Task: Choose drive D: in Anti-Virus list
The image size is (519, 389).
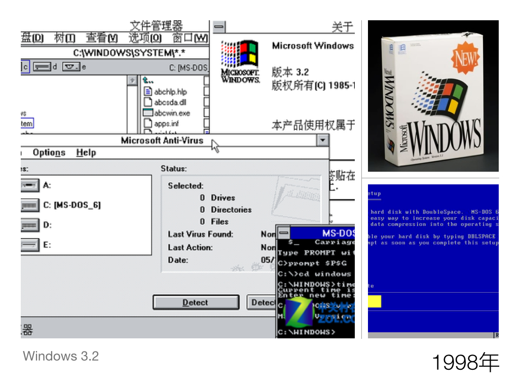Action: [x=30, y=225]
